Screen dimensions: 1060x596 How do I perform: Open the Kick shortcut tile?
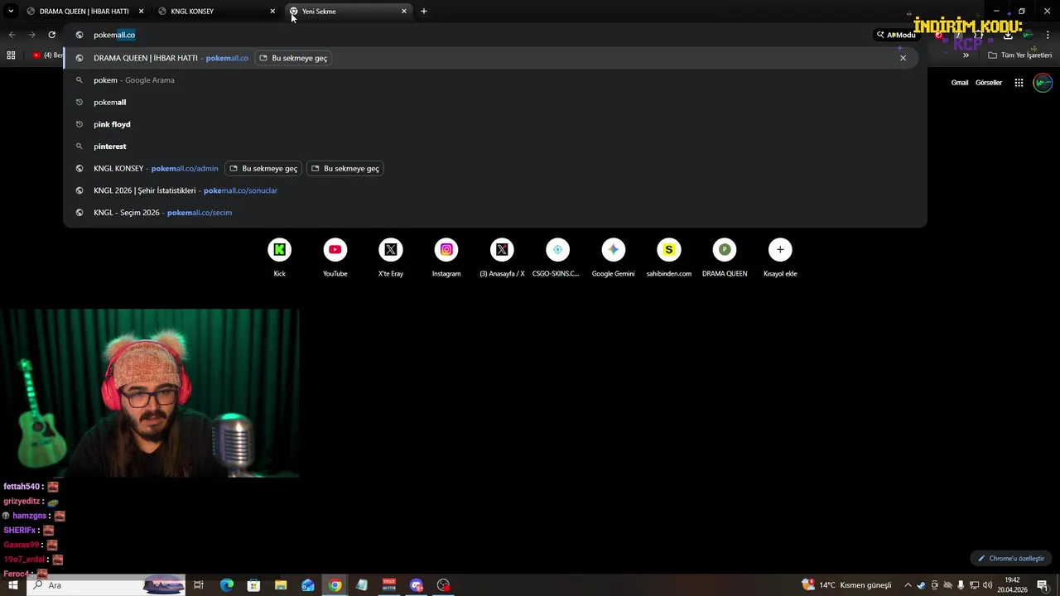pyautogui.click(x=280, y=257)
